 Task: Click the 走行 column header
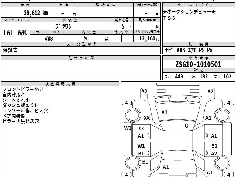pos(25,5)
